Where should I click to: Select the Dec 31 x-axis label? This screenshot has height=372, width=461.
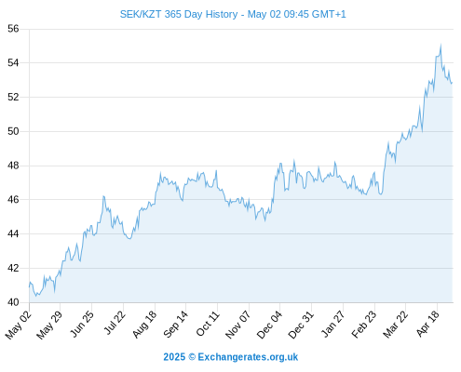point(301,325)
